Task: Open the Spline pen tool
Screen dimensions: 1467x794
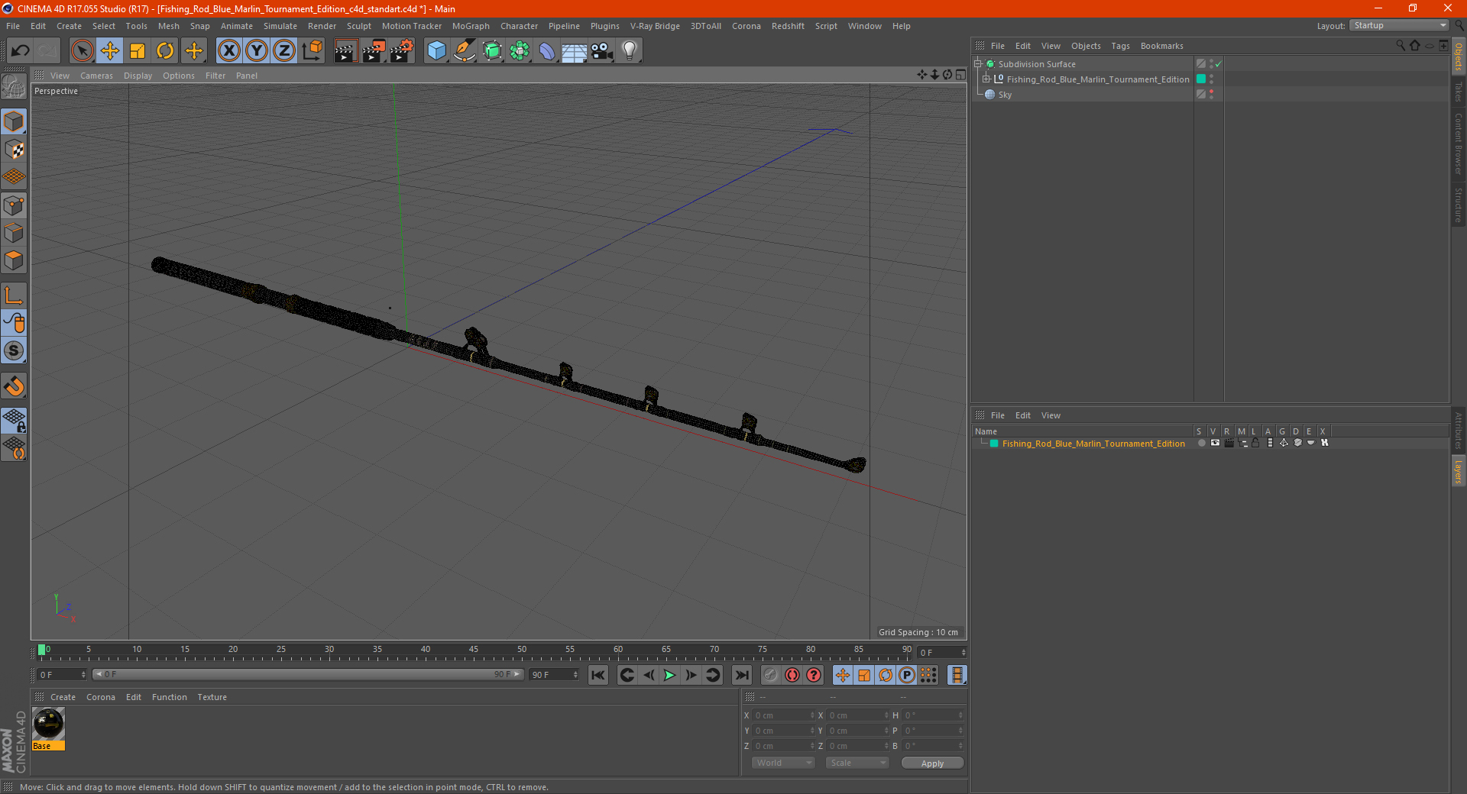Action: [465, 51]
